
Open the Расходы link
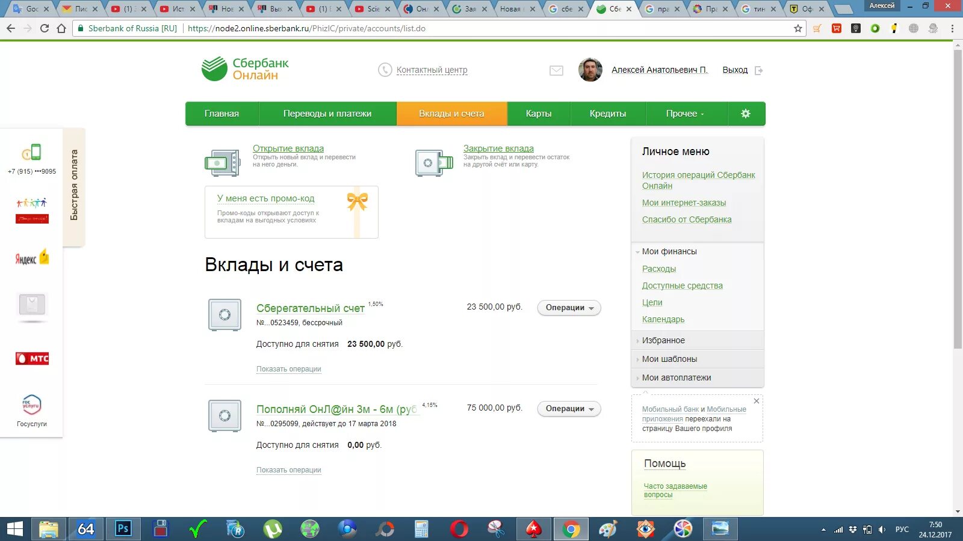pos(659,269)
